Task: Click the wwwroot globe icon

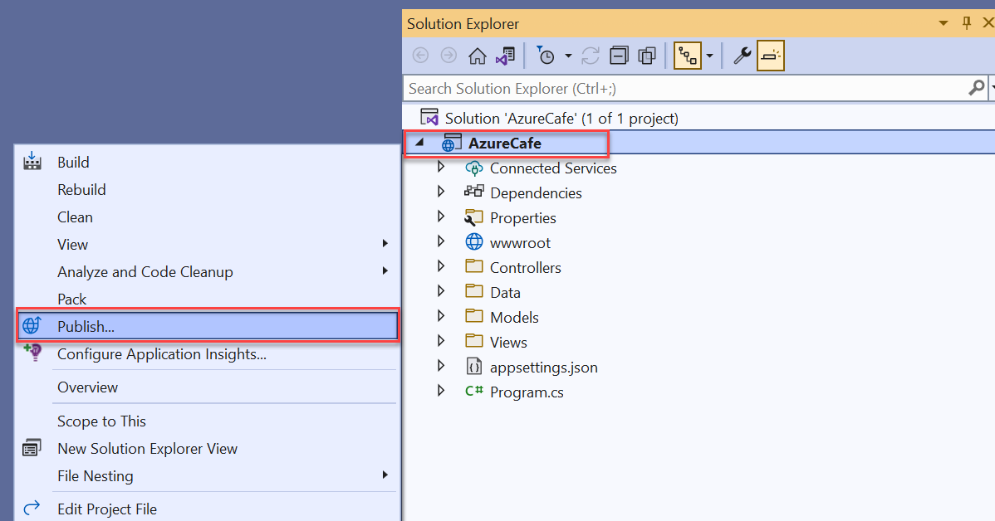Action: point(474,241)
